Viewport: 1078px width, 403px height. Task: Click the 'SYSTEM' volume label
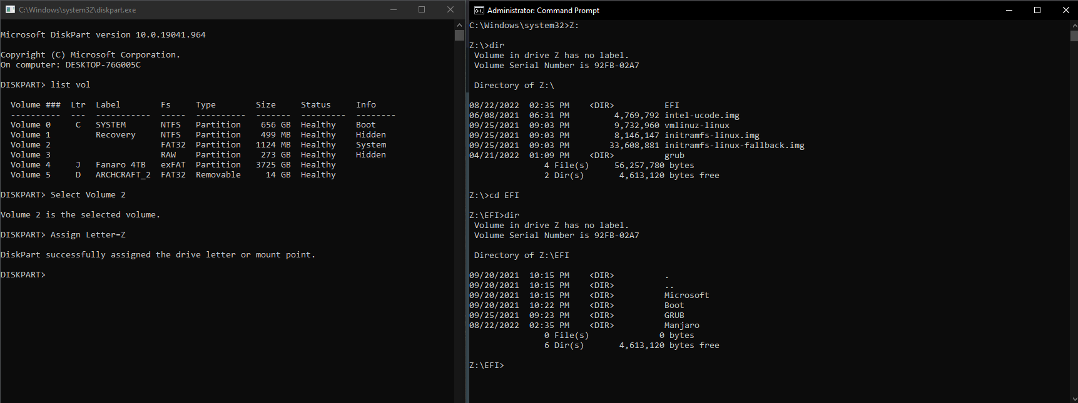point(111,125)
